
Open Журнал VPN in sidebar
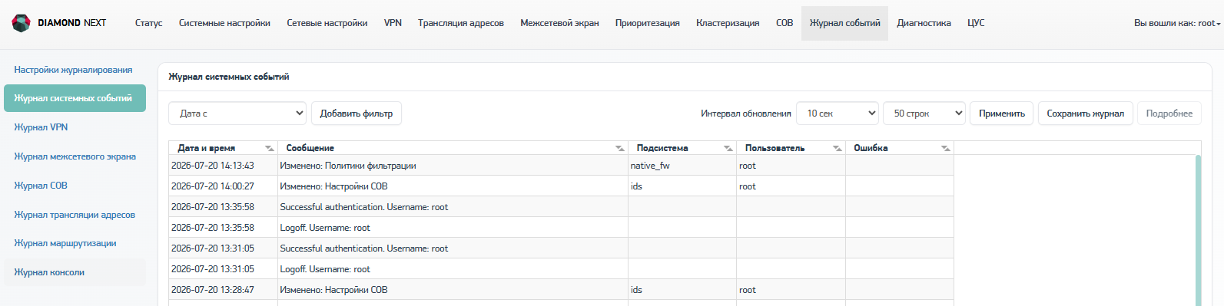click(x=75, y=127)
